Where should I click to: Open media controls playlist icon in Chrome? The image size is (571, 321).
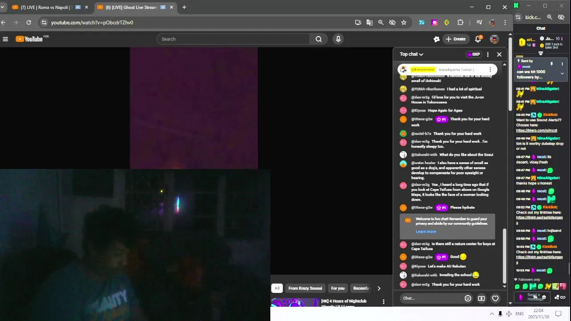479,22
